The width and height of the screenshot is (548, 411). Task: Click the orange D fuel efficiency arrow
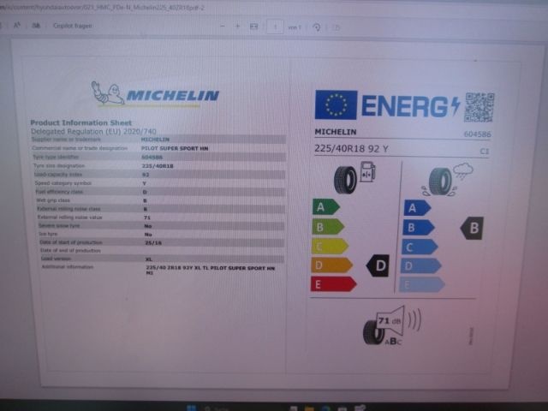point(331,265)
